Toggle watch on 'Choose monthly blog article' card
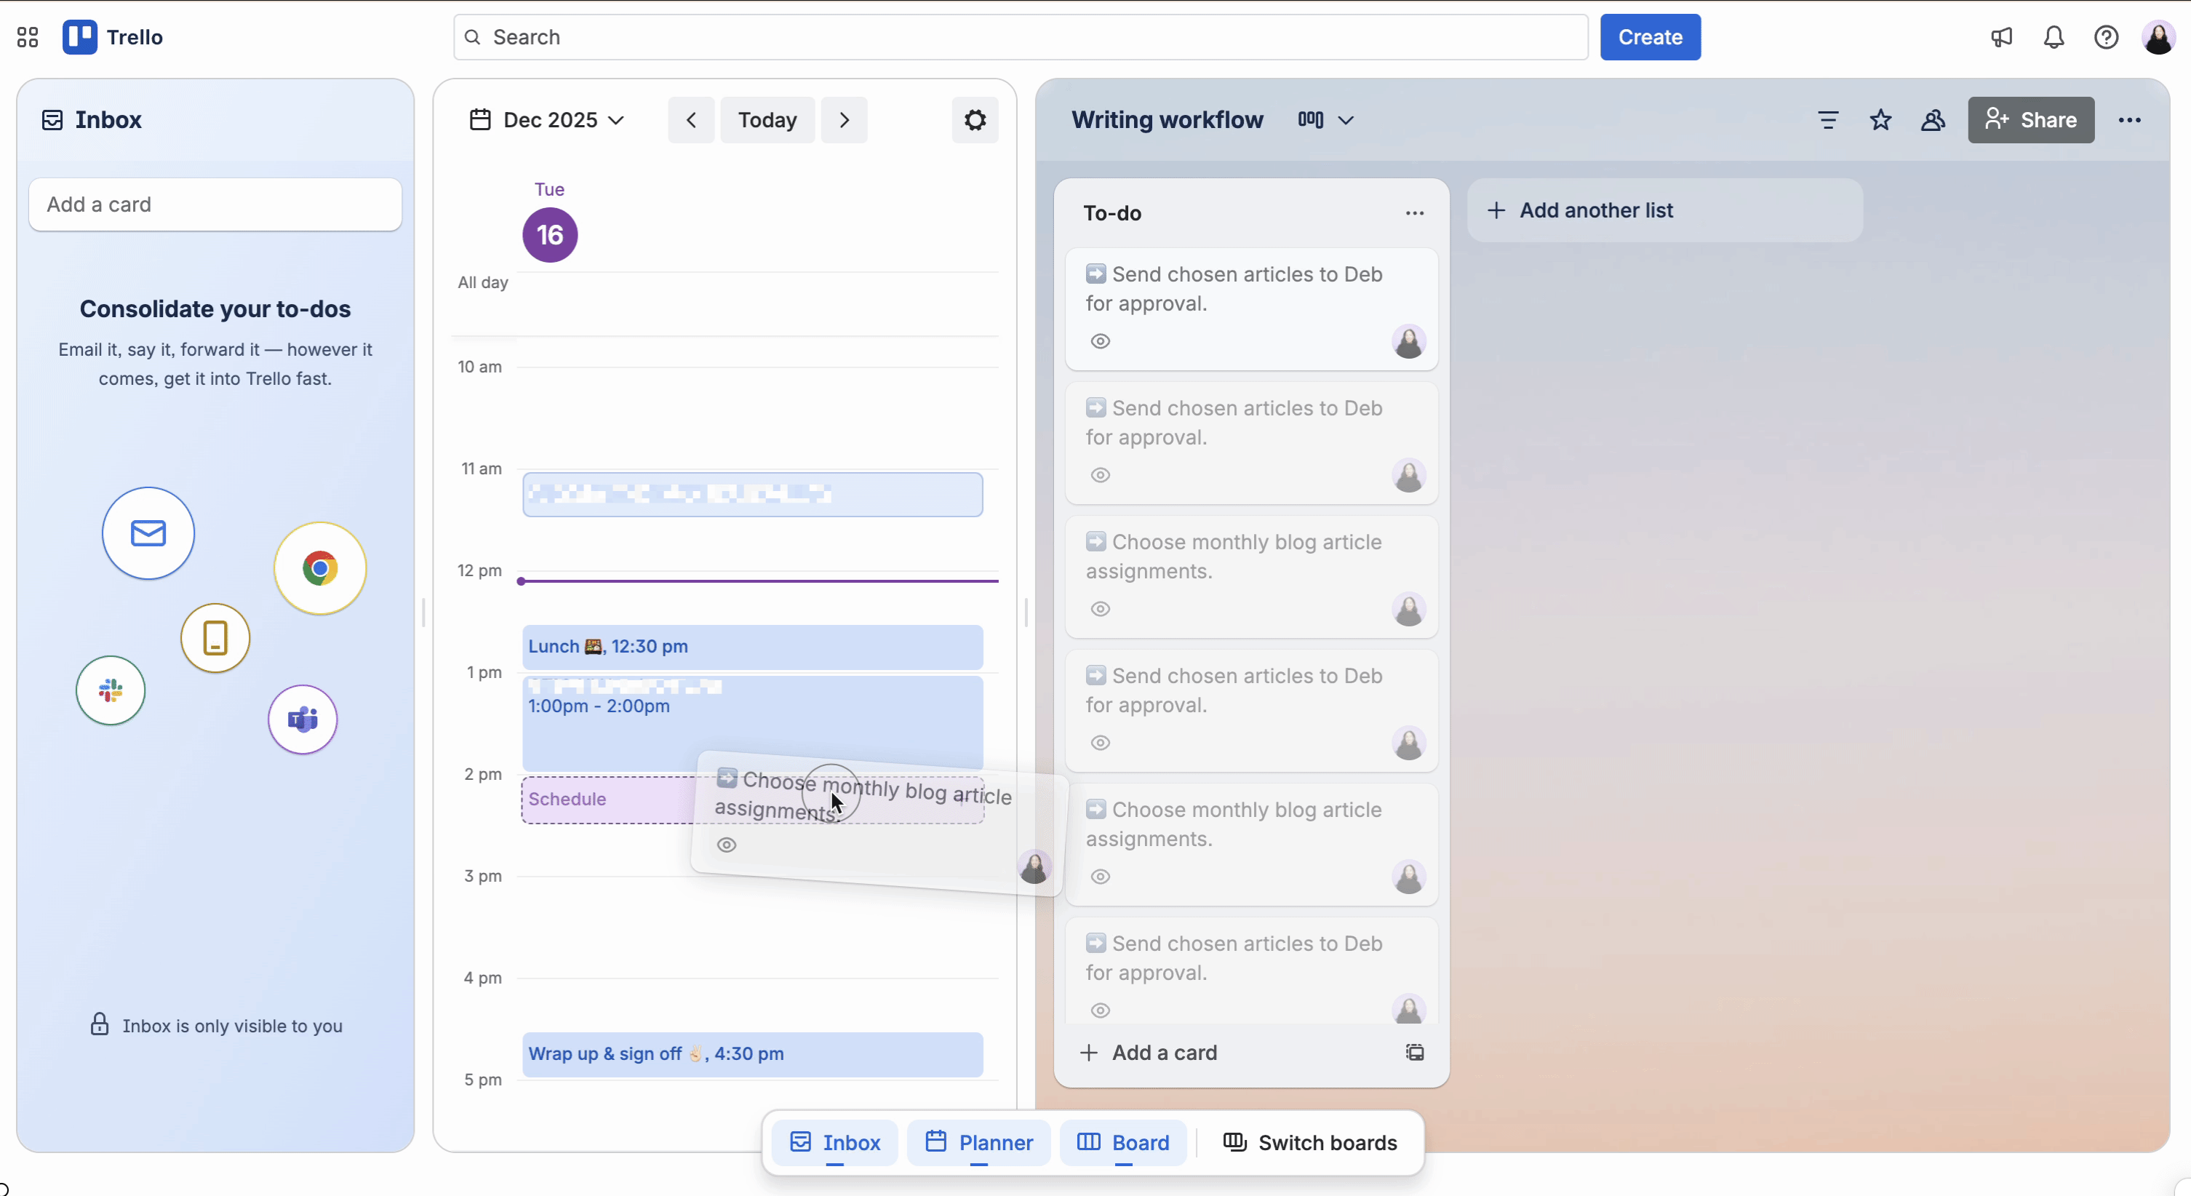This screenshot has height=1196, width=2191. (1099, 609)
